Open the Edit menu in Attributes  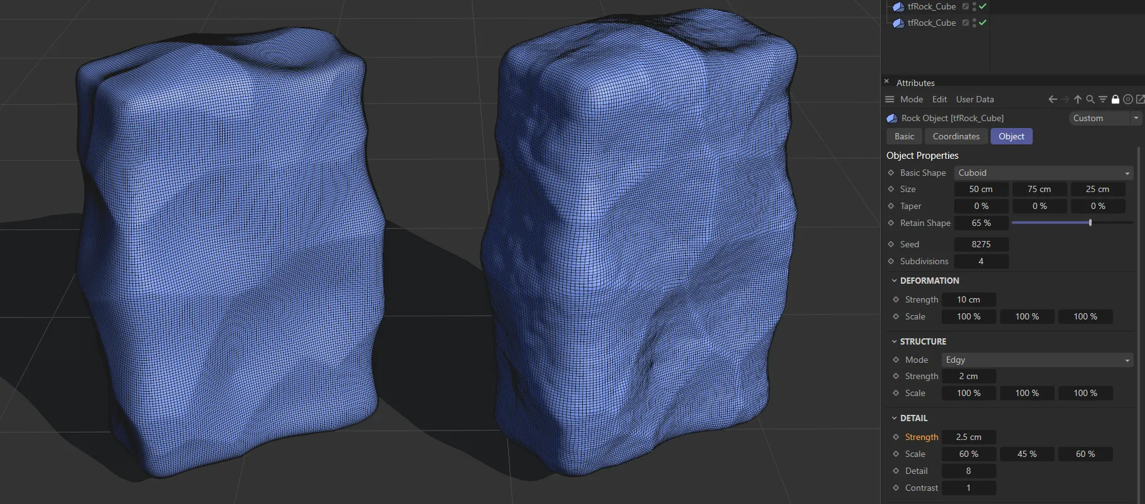pos(939,99)
